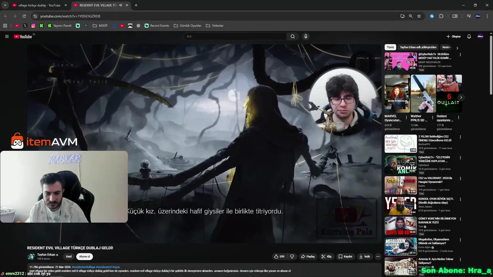This screenshot has height=277, width=493.
Task: Go to the YouTube home logo
Action: 23,37
